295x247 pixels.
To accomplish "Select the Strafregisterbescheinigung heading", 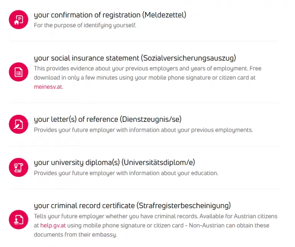I will coord(132,206).
